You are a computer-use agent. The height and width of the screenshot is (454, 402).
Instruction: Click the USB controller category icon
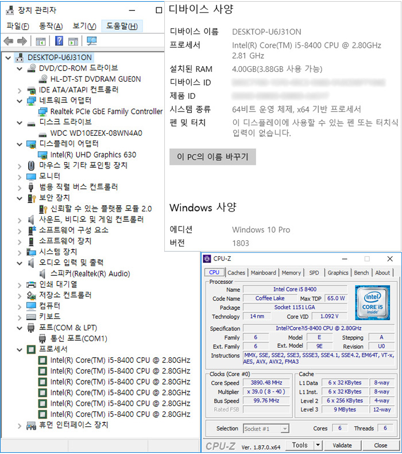click(x=31, y=187)
